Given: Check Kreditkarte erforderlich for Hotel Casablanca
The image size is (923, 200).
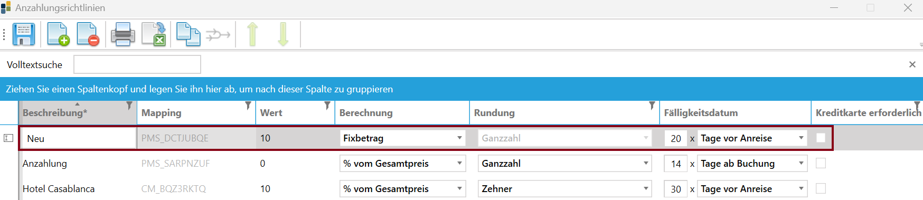Looking at the screenshot, I should click(821, 188).
